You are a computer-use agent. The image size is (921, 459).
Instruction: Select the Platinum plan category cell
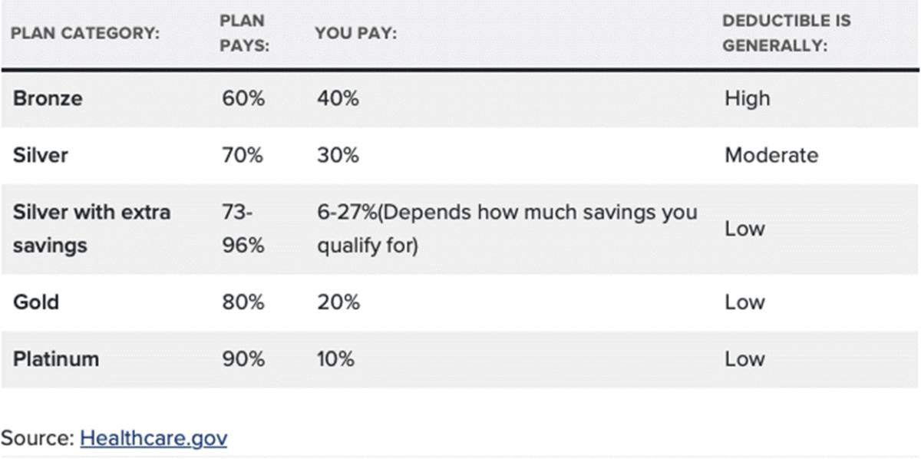point(56,359)
